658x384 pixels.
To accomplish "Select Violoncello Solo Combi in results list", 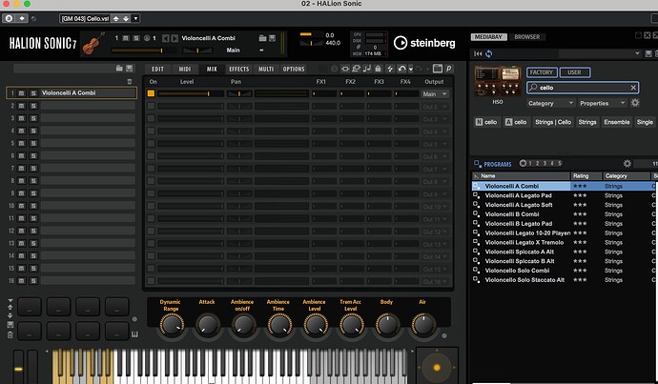I will [517, 271].
